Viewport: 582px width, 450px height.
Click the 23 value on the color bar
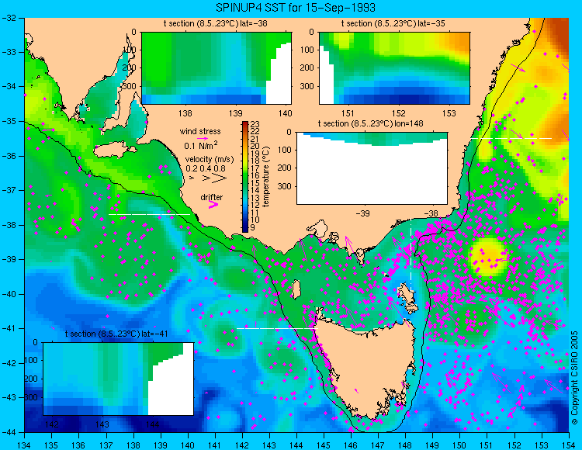[255, 124]
